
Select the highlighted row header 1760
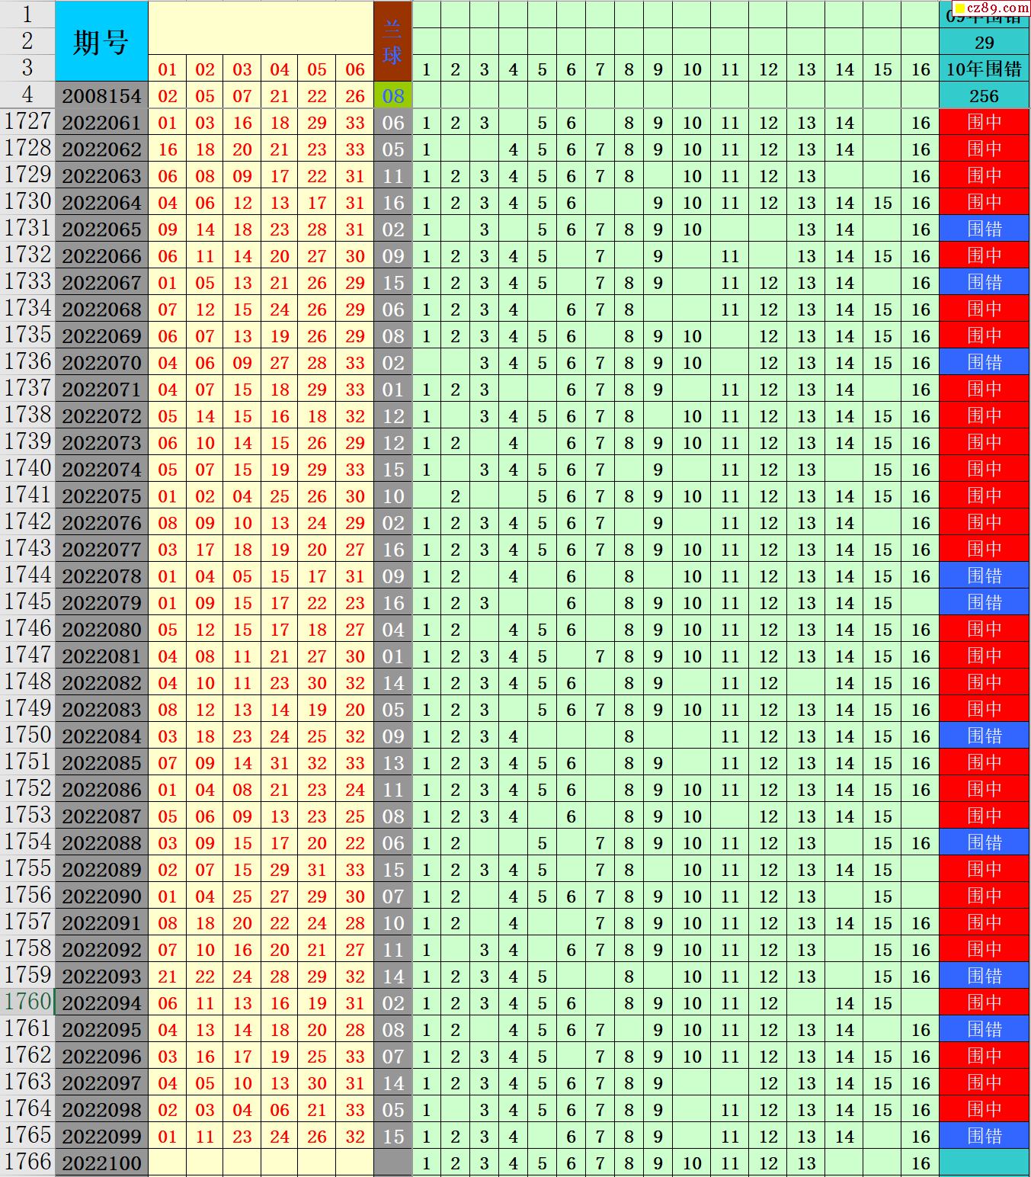coord(27,1002)
